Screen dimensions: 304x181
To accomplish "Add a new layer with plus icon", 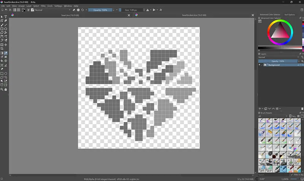I will pos(260,109).
